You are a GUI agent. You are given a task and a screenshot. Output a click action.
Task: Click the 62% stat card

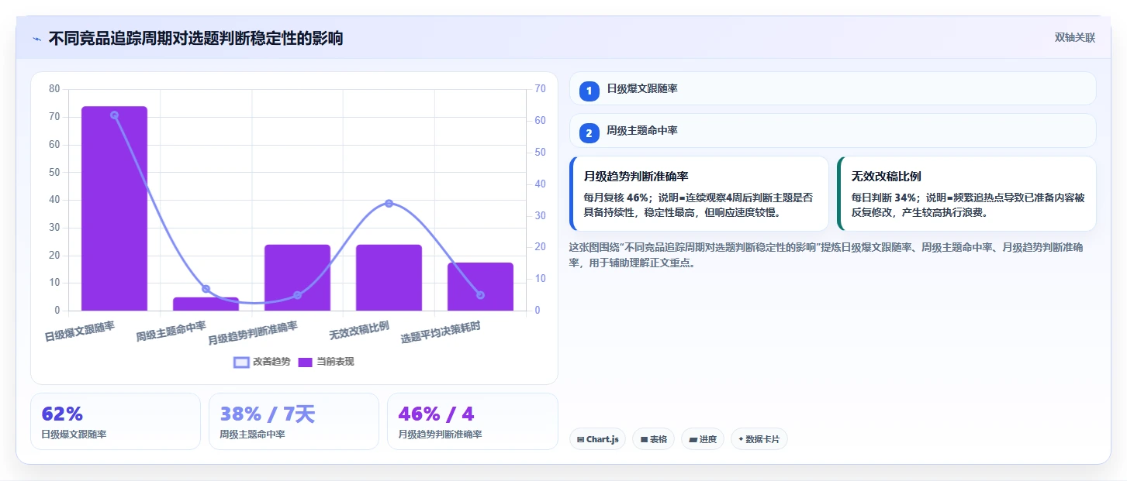(116, 421)
